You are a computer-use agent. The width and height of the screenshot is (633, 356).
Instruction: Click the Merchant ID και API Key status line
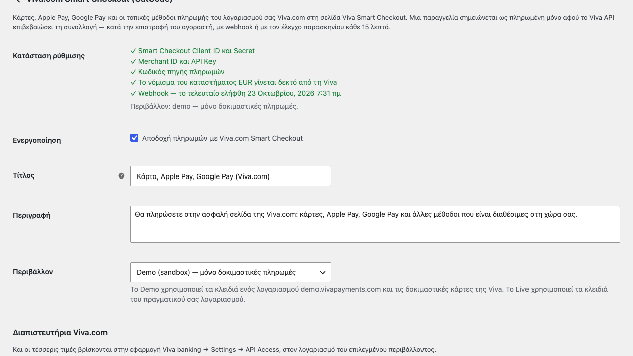click(x=173, y=61)
